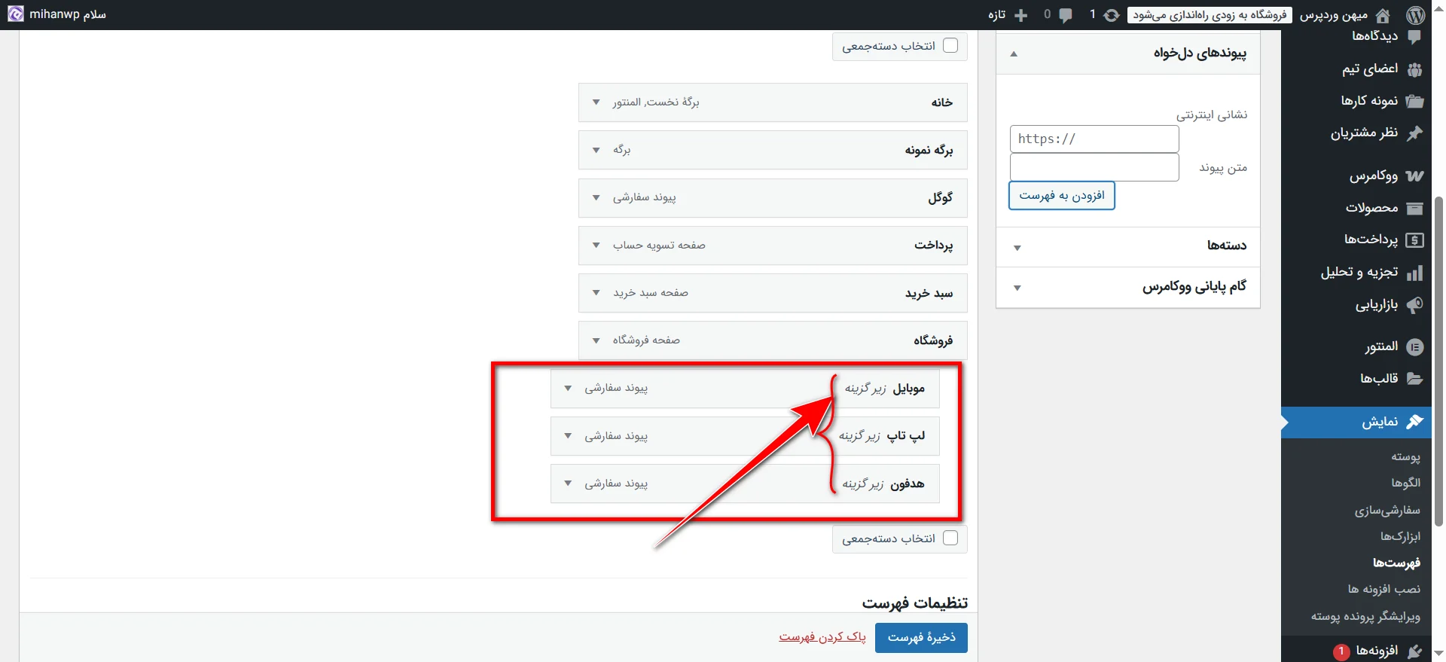Click the پاک کردن فهرست link
The width and height of the screenshot is (1446, 662).
coord(822,637)
